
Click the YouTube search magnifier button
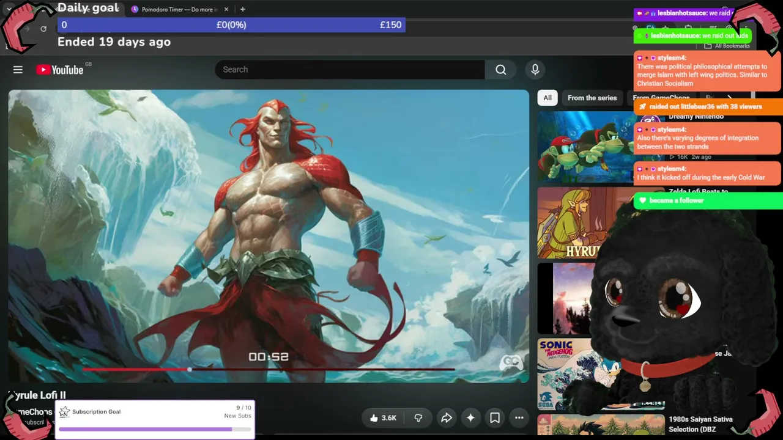pyautogui.click(x=501, y=70)
